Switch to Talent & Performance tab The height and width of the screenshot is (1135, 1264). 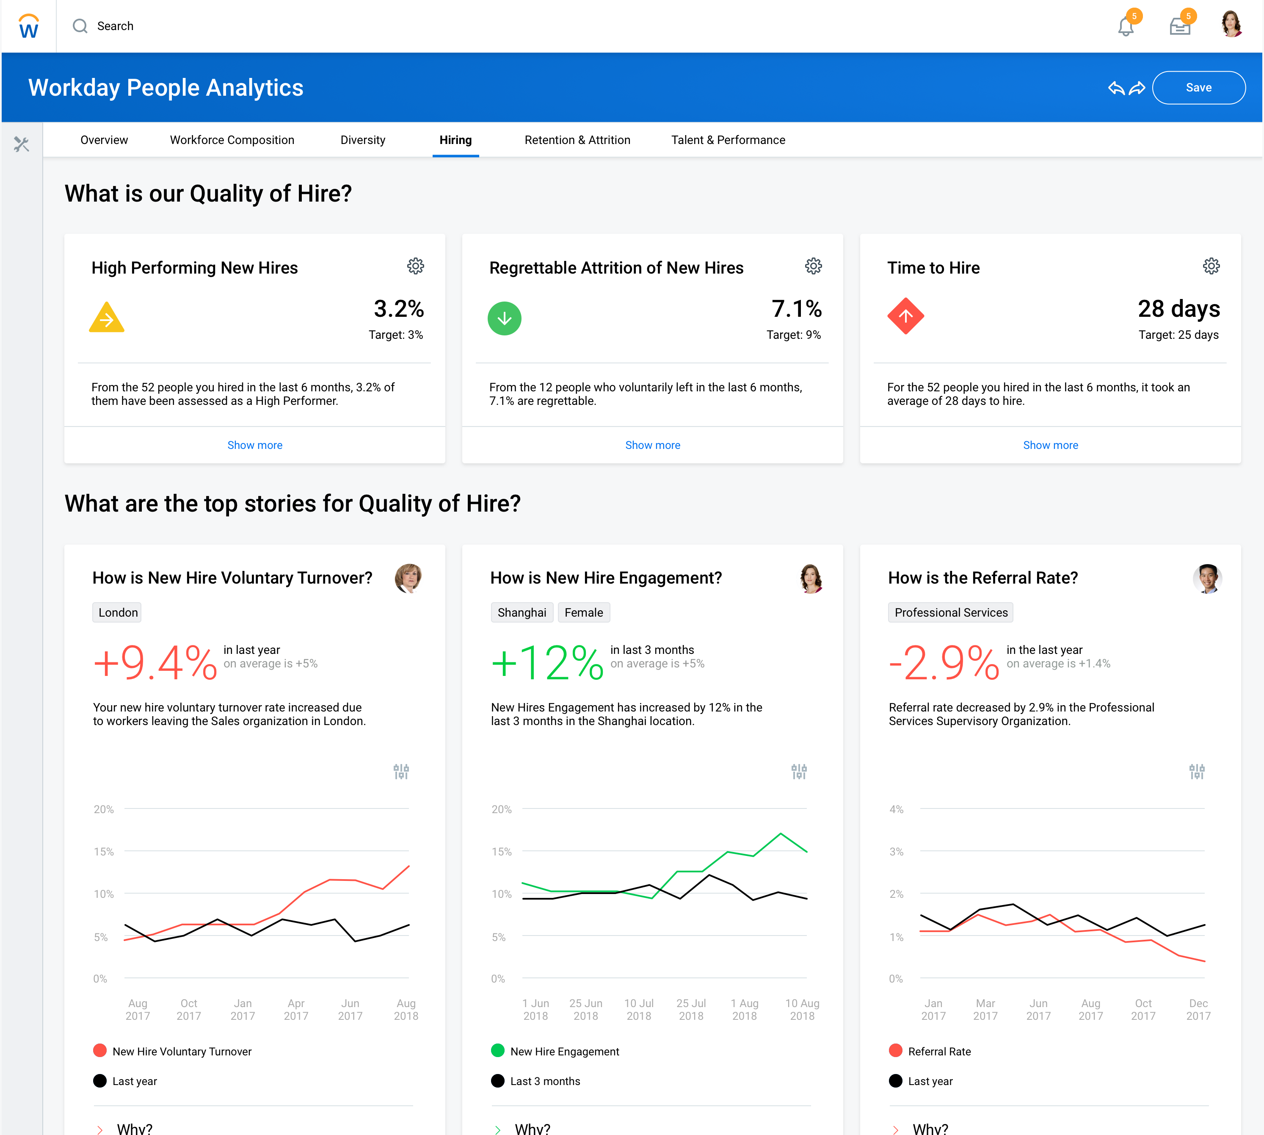(728, 140)
